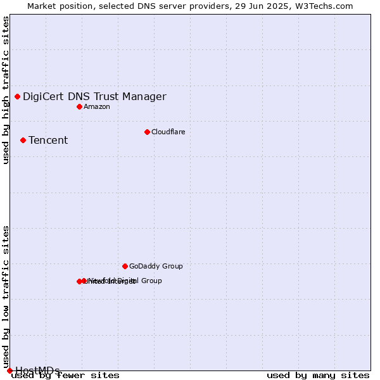Click the GoDaddy Group data point
The height and width of the screenshot is (380, 380).
125,267
